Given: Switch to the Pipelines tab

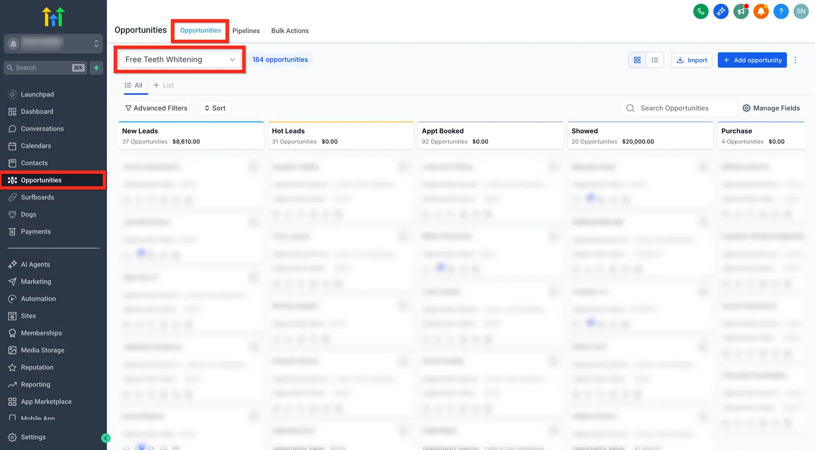Looking at the screenshot, I should tap(246, 31).
